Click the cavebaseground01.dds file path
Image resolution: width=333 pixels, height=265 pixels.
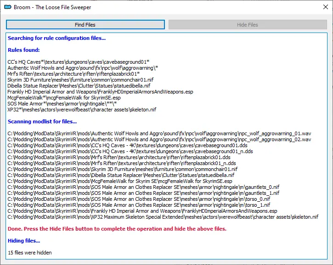[127, 145]
